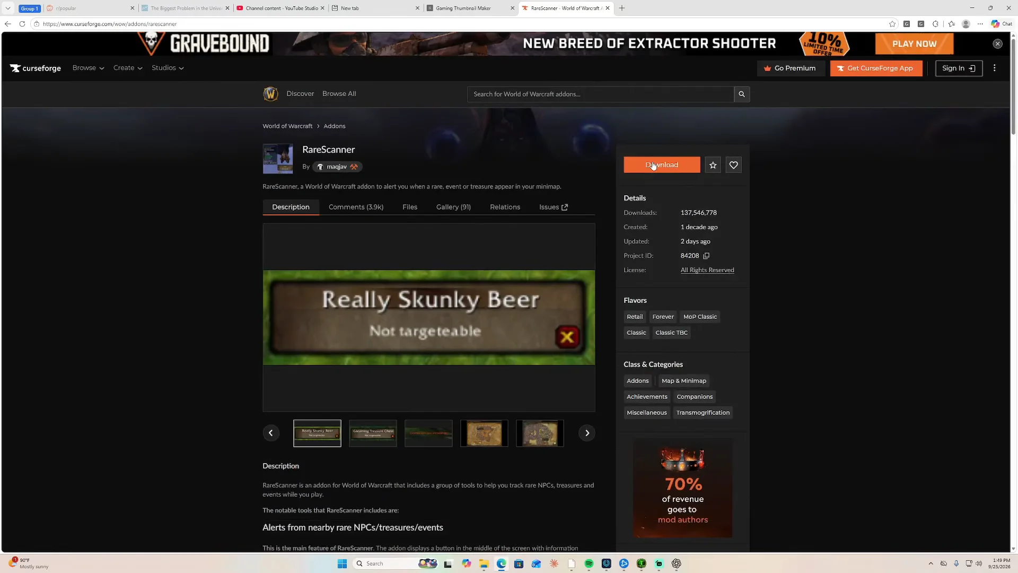Click the browser address bar URL
This screenshot has height=573, width=1018.
(110, 24)
